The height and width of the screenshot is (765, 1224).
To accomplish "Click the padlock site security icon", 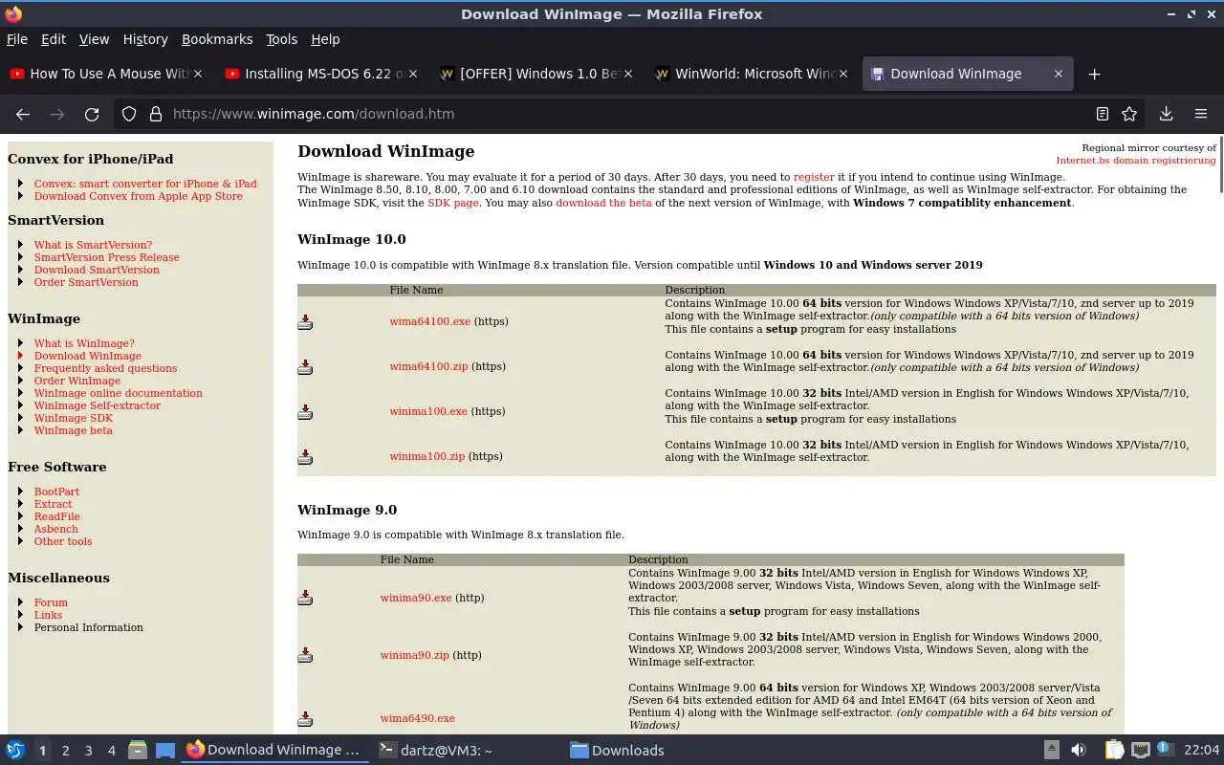I will pos(156,114).
